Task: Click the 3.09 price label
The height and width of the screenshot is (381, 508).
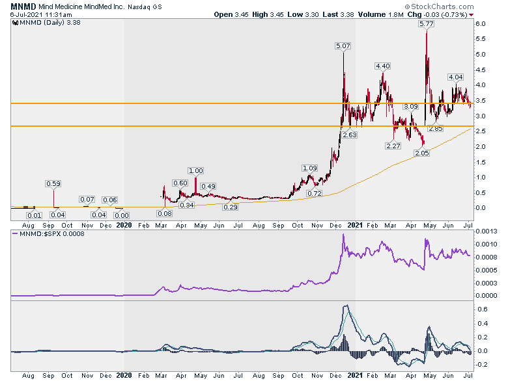Action: [x=410, y=107]
